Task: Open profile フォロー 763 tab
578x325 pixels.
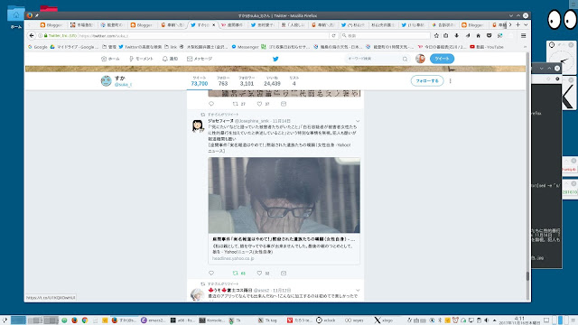Action: [x=223, y=81]
